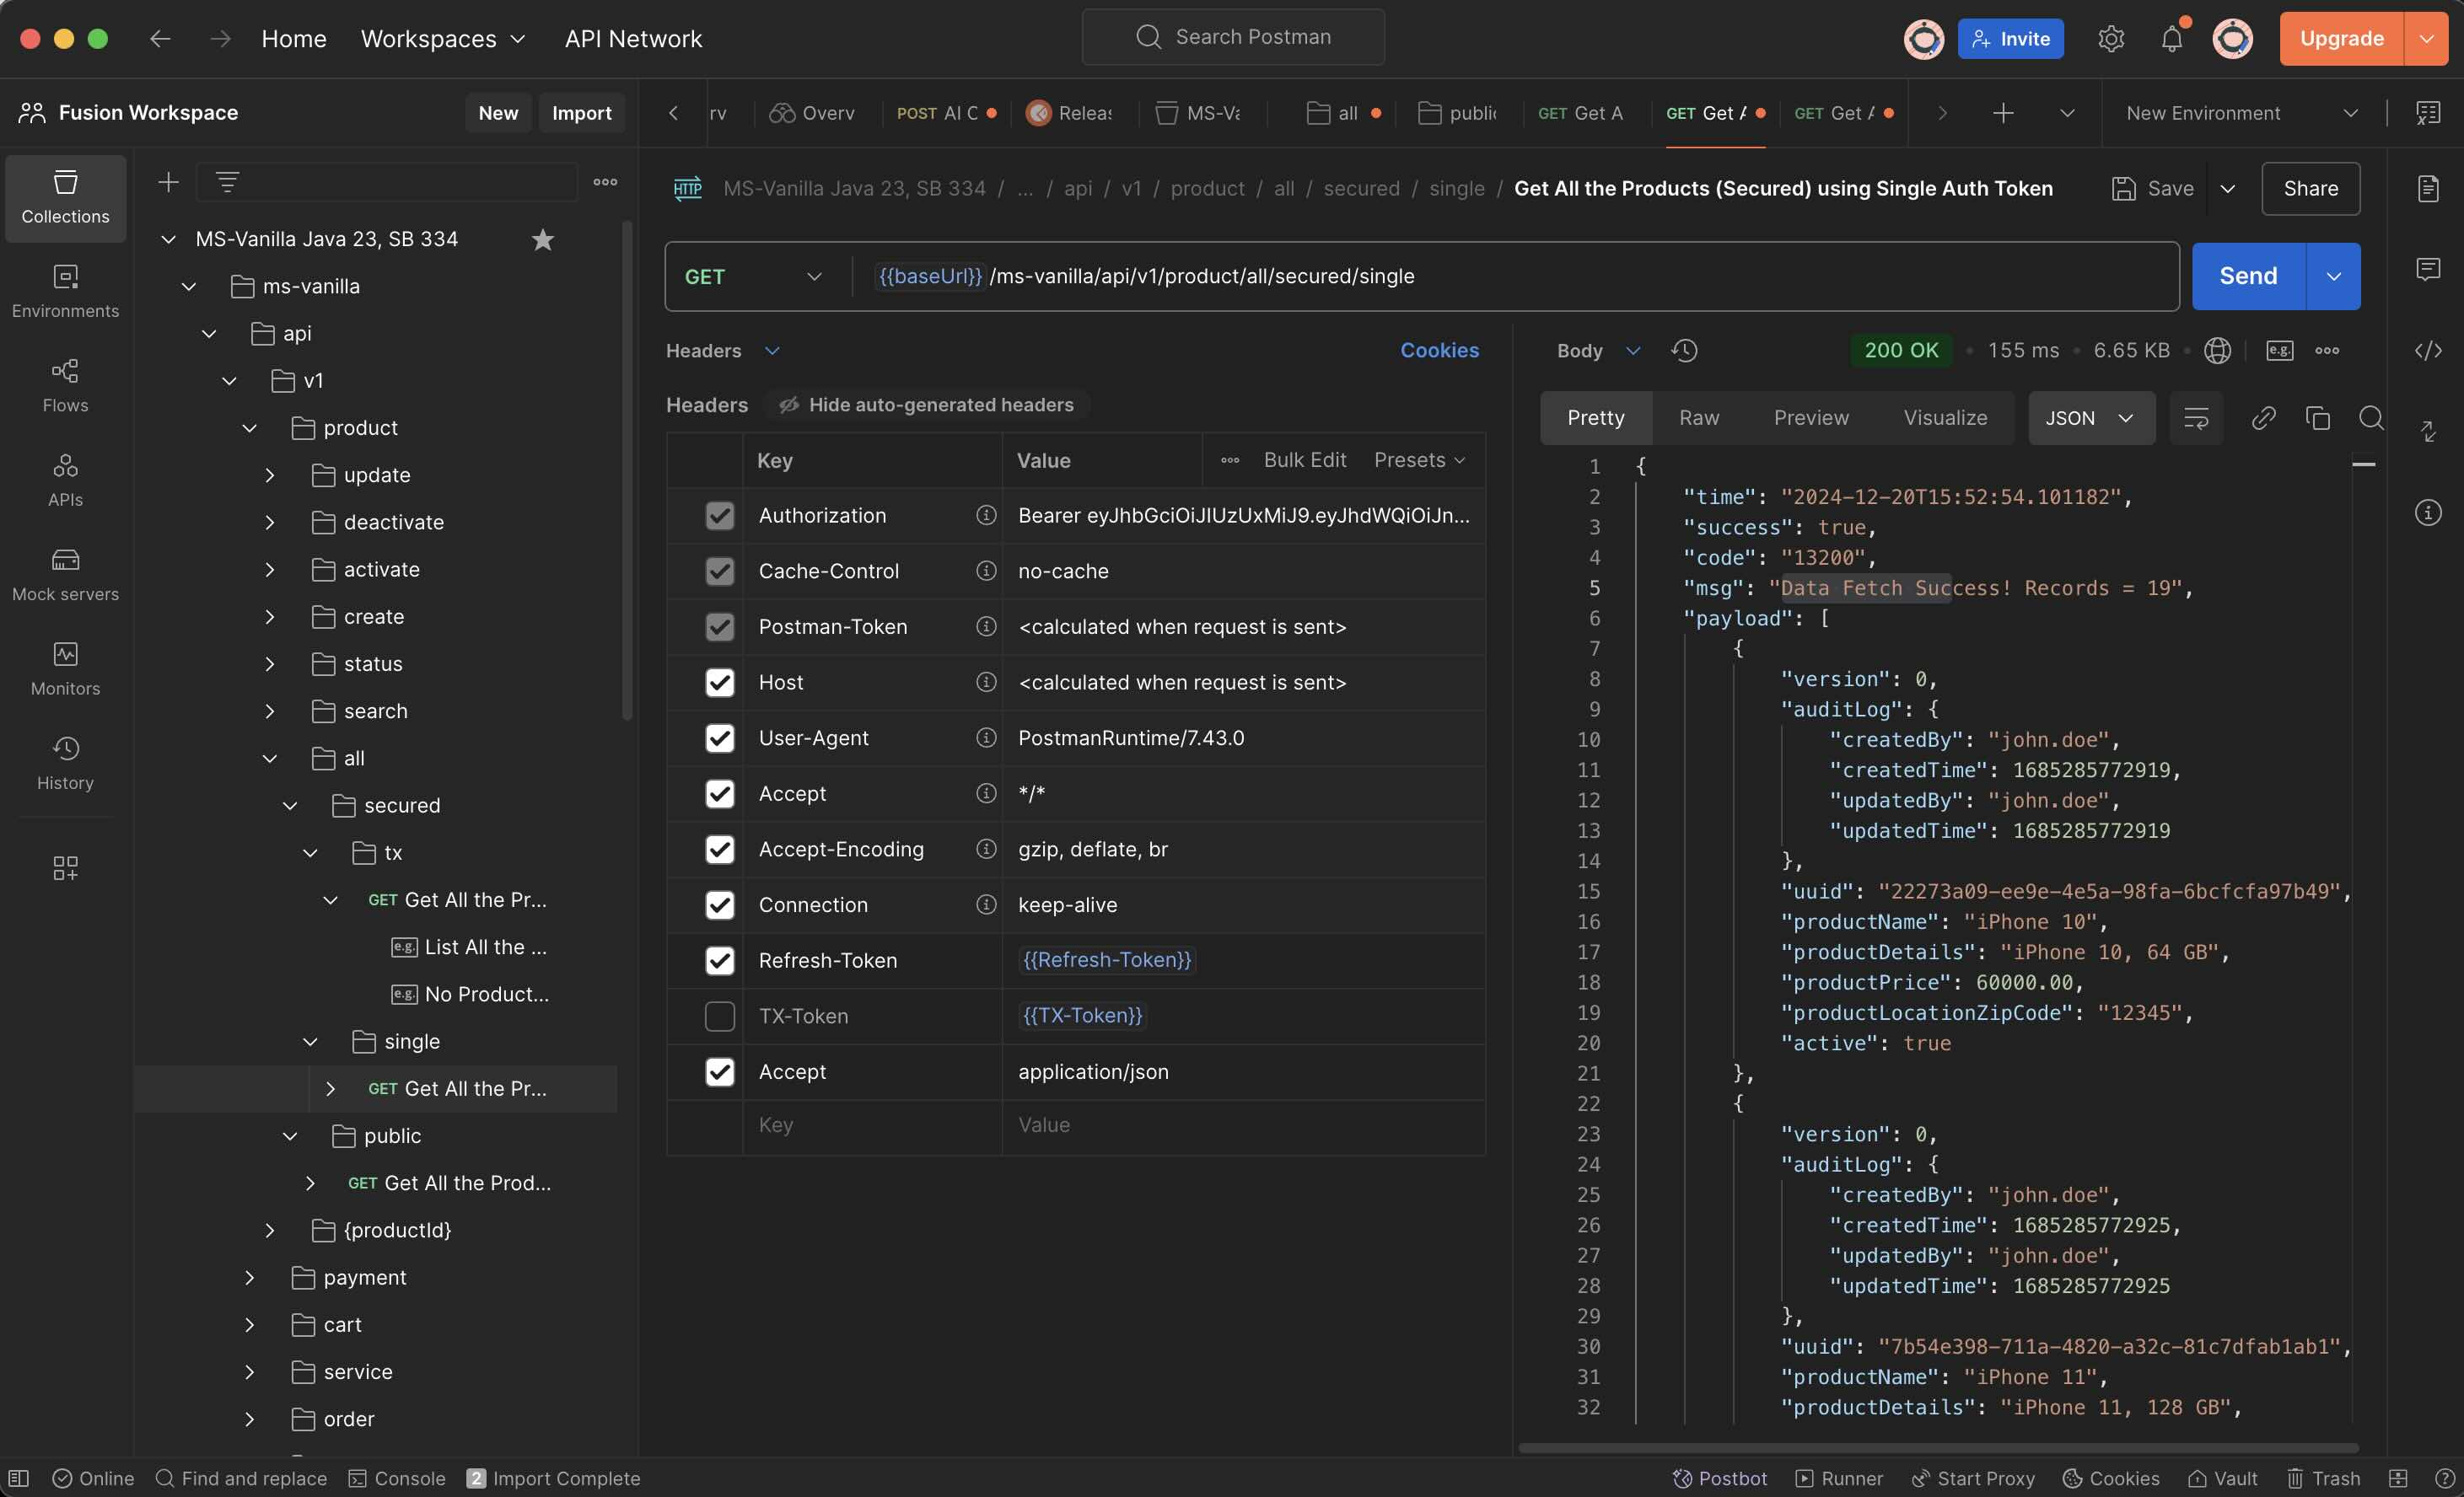Enable the TX-Token header checkbox
This screenshot has height=1497, width=2464.
click(719, 1017)
